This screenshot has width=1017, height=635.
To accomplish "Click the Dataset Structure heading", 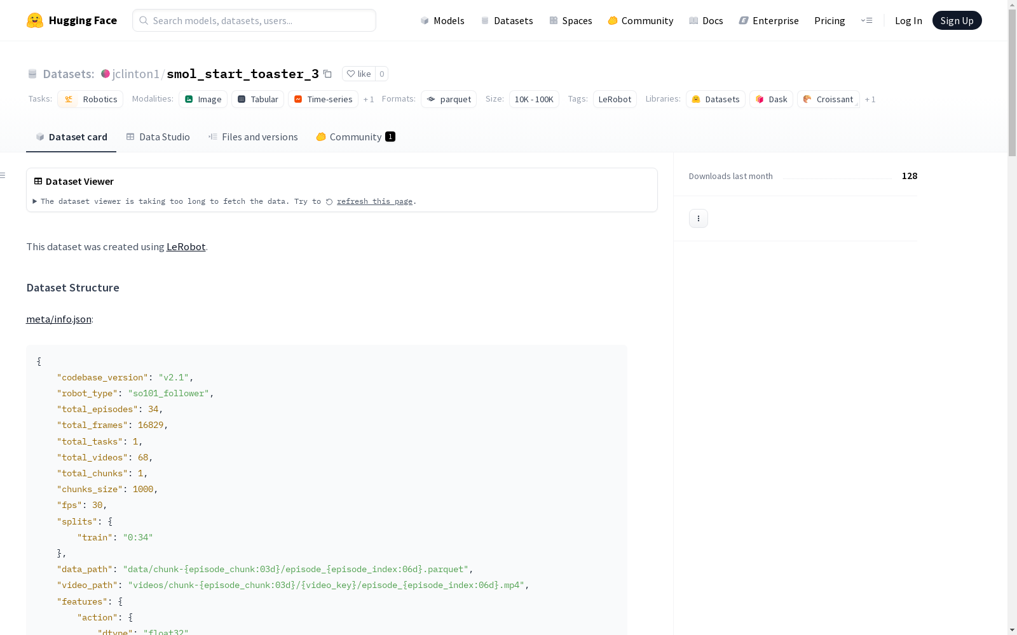I will (x=72, y=288).
